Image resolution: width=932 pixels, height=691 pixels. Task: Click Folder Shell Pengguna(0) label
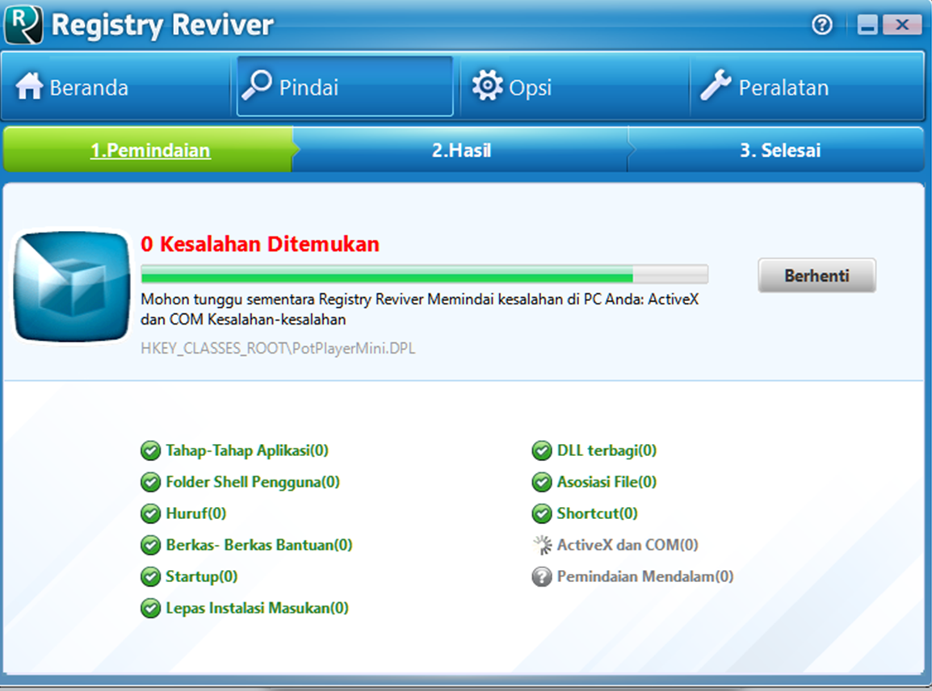click(x=253, y=482)
